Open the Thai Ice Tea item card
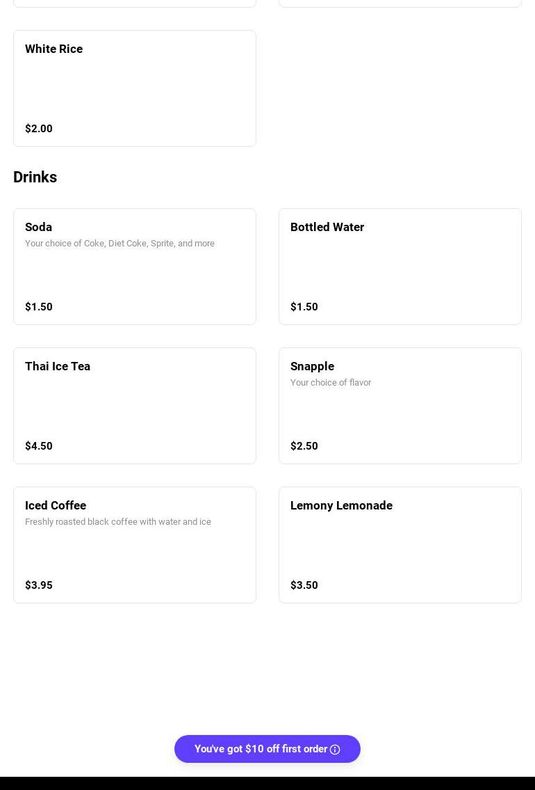The width and height of the screenshot is (535, 790). coord(135,406)
